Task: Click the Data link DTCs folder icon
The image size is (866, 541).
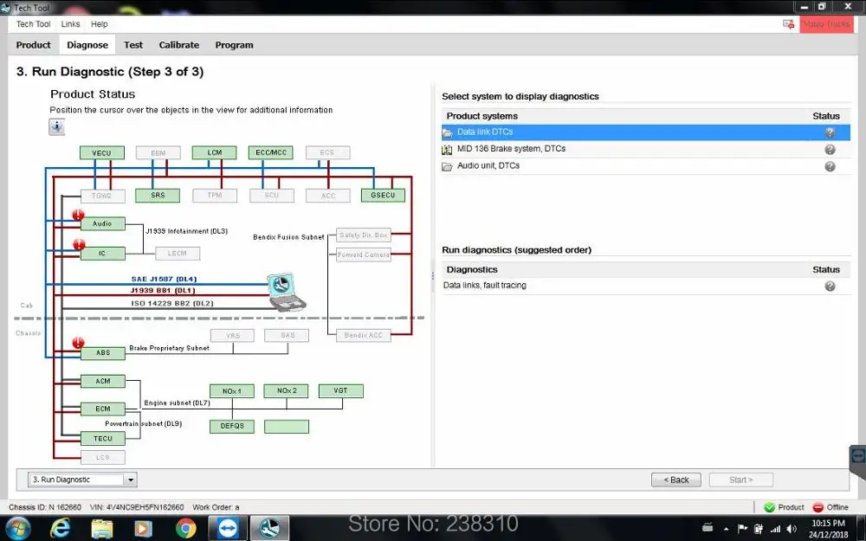Action: tap(448, 132)
